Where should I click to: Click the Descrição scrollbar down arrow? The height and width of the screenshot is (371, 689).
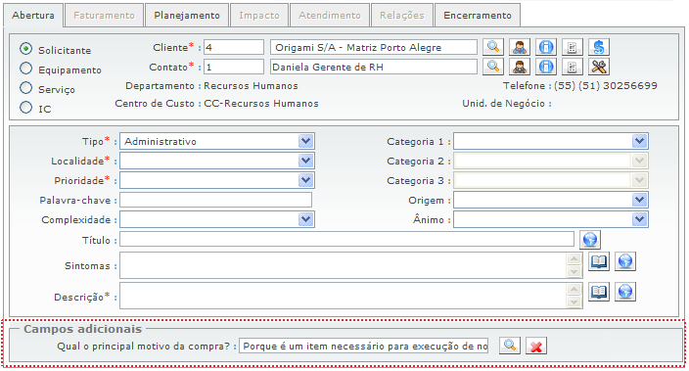574,301
